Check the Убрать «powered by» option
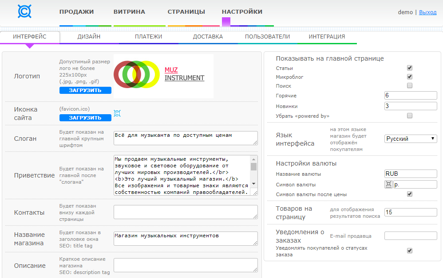Viewport: 443px width, 278px height. [x=410, y=116]
